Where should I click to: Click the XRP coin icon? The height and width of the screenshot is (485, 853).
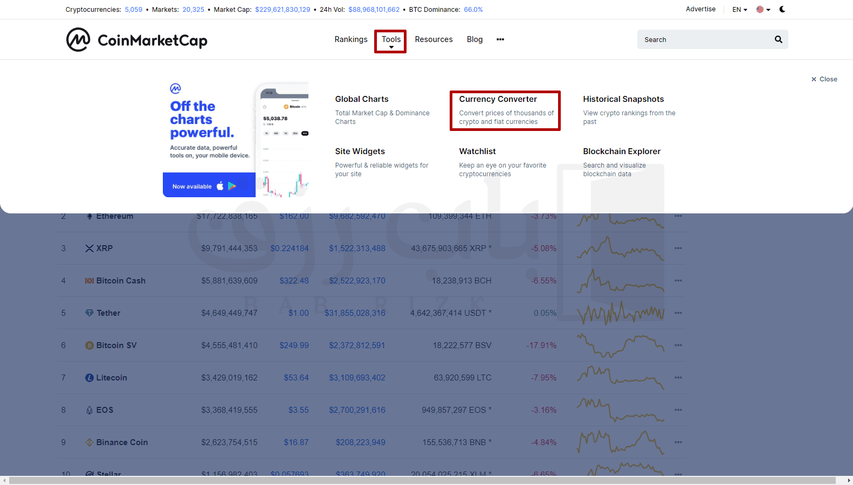click(x=90, y=248)
